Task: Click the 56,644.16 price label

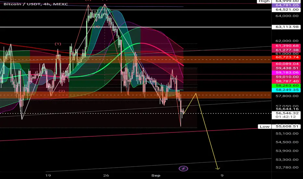Action: coord(287,109)
